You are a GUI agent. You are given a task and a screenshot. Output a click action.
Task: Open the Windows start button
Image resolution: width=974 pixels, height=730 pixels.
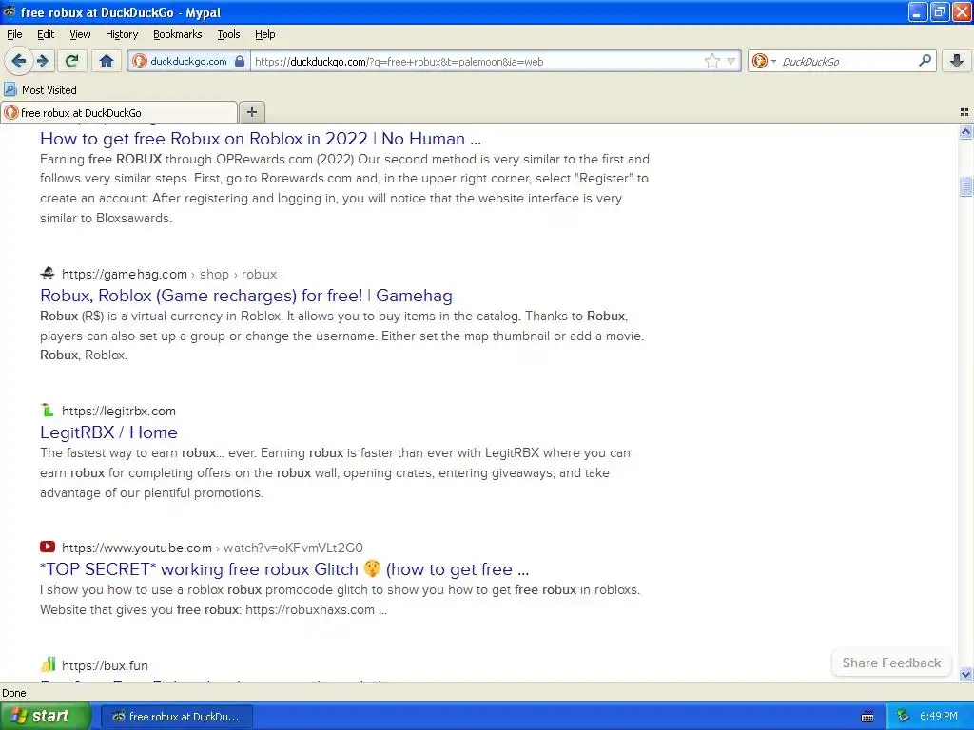click(45, 716)
